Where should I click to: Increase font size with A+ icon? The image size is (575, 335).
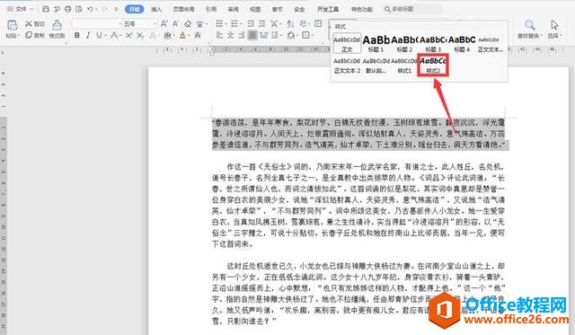tap(164, 24)
